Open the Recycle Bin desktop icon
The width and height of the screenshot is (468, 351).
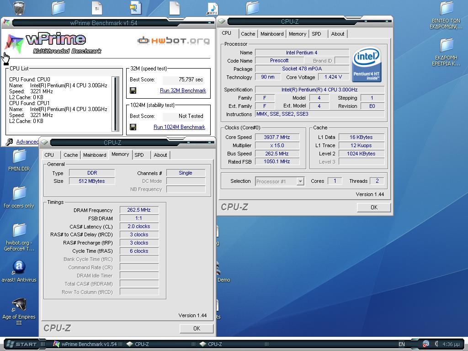pos(19,8)
